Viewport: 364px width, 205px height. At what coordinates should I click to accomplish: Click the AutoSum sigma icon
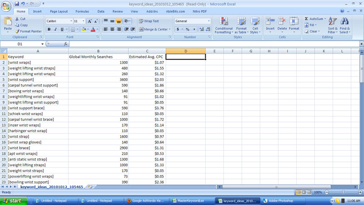coord(306,19)
